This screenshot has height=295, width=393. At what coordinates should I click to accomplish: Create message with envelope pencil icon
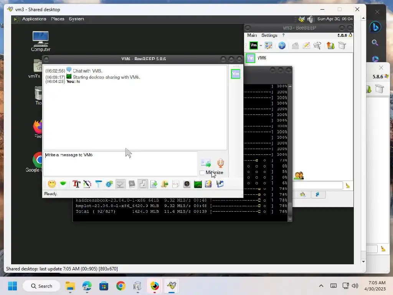pyautogui.click(x=306, y=45)
